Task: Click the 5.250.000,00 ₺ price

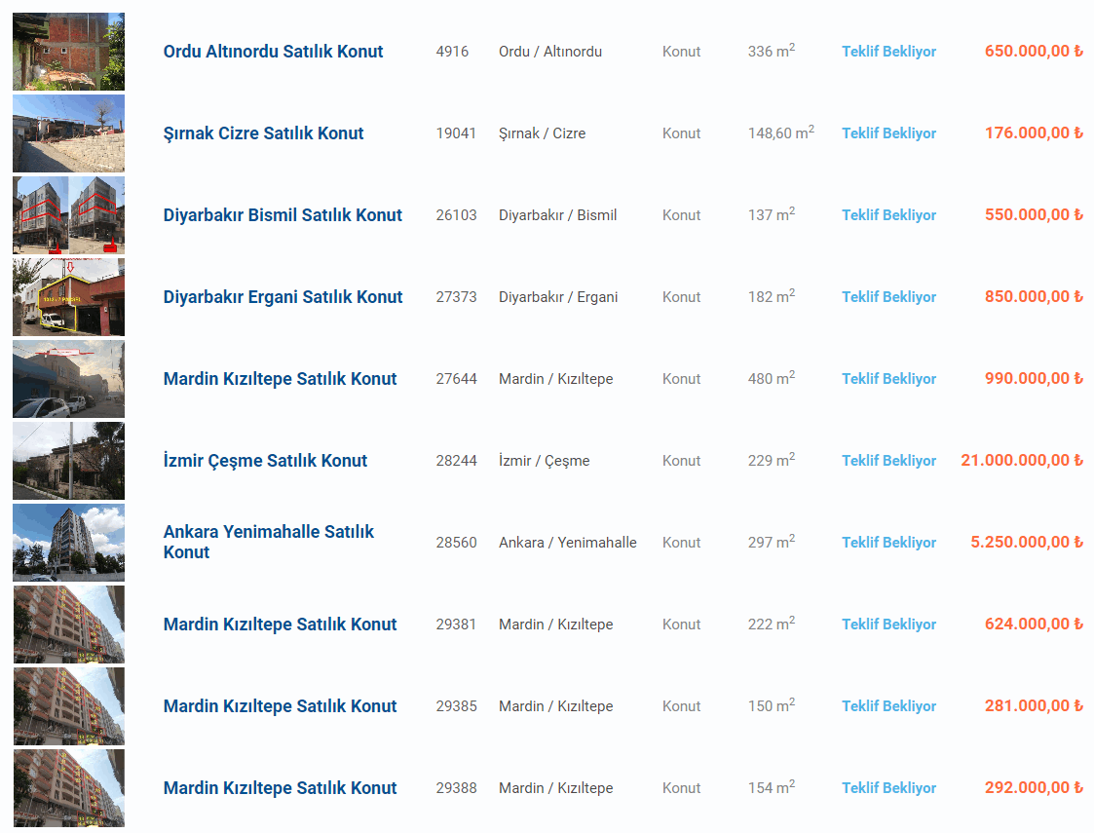Action: click(x=1026, y=543)
